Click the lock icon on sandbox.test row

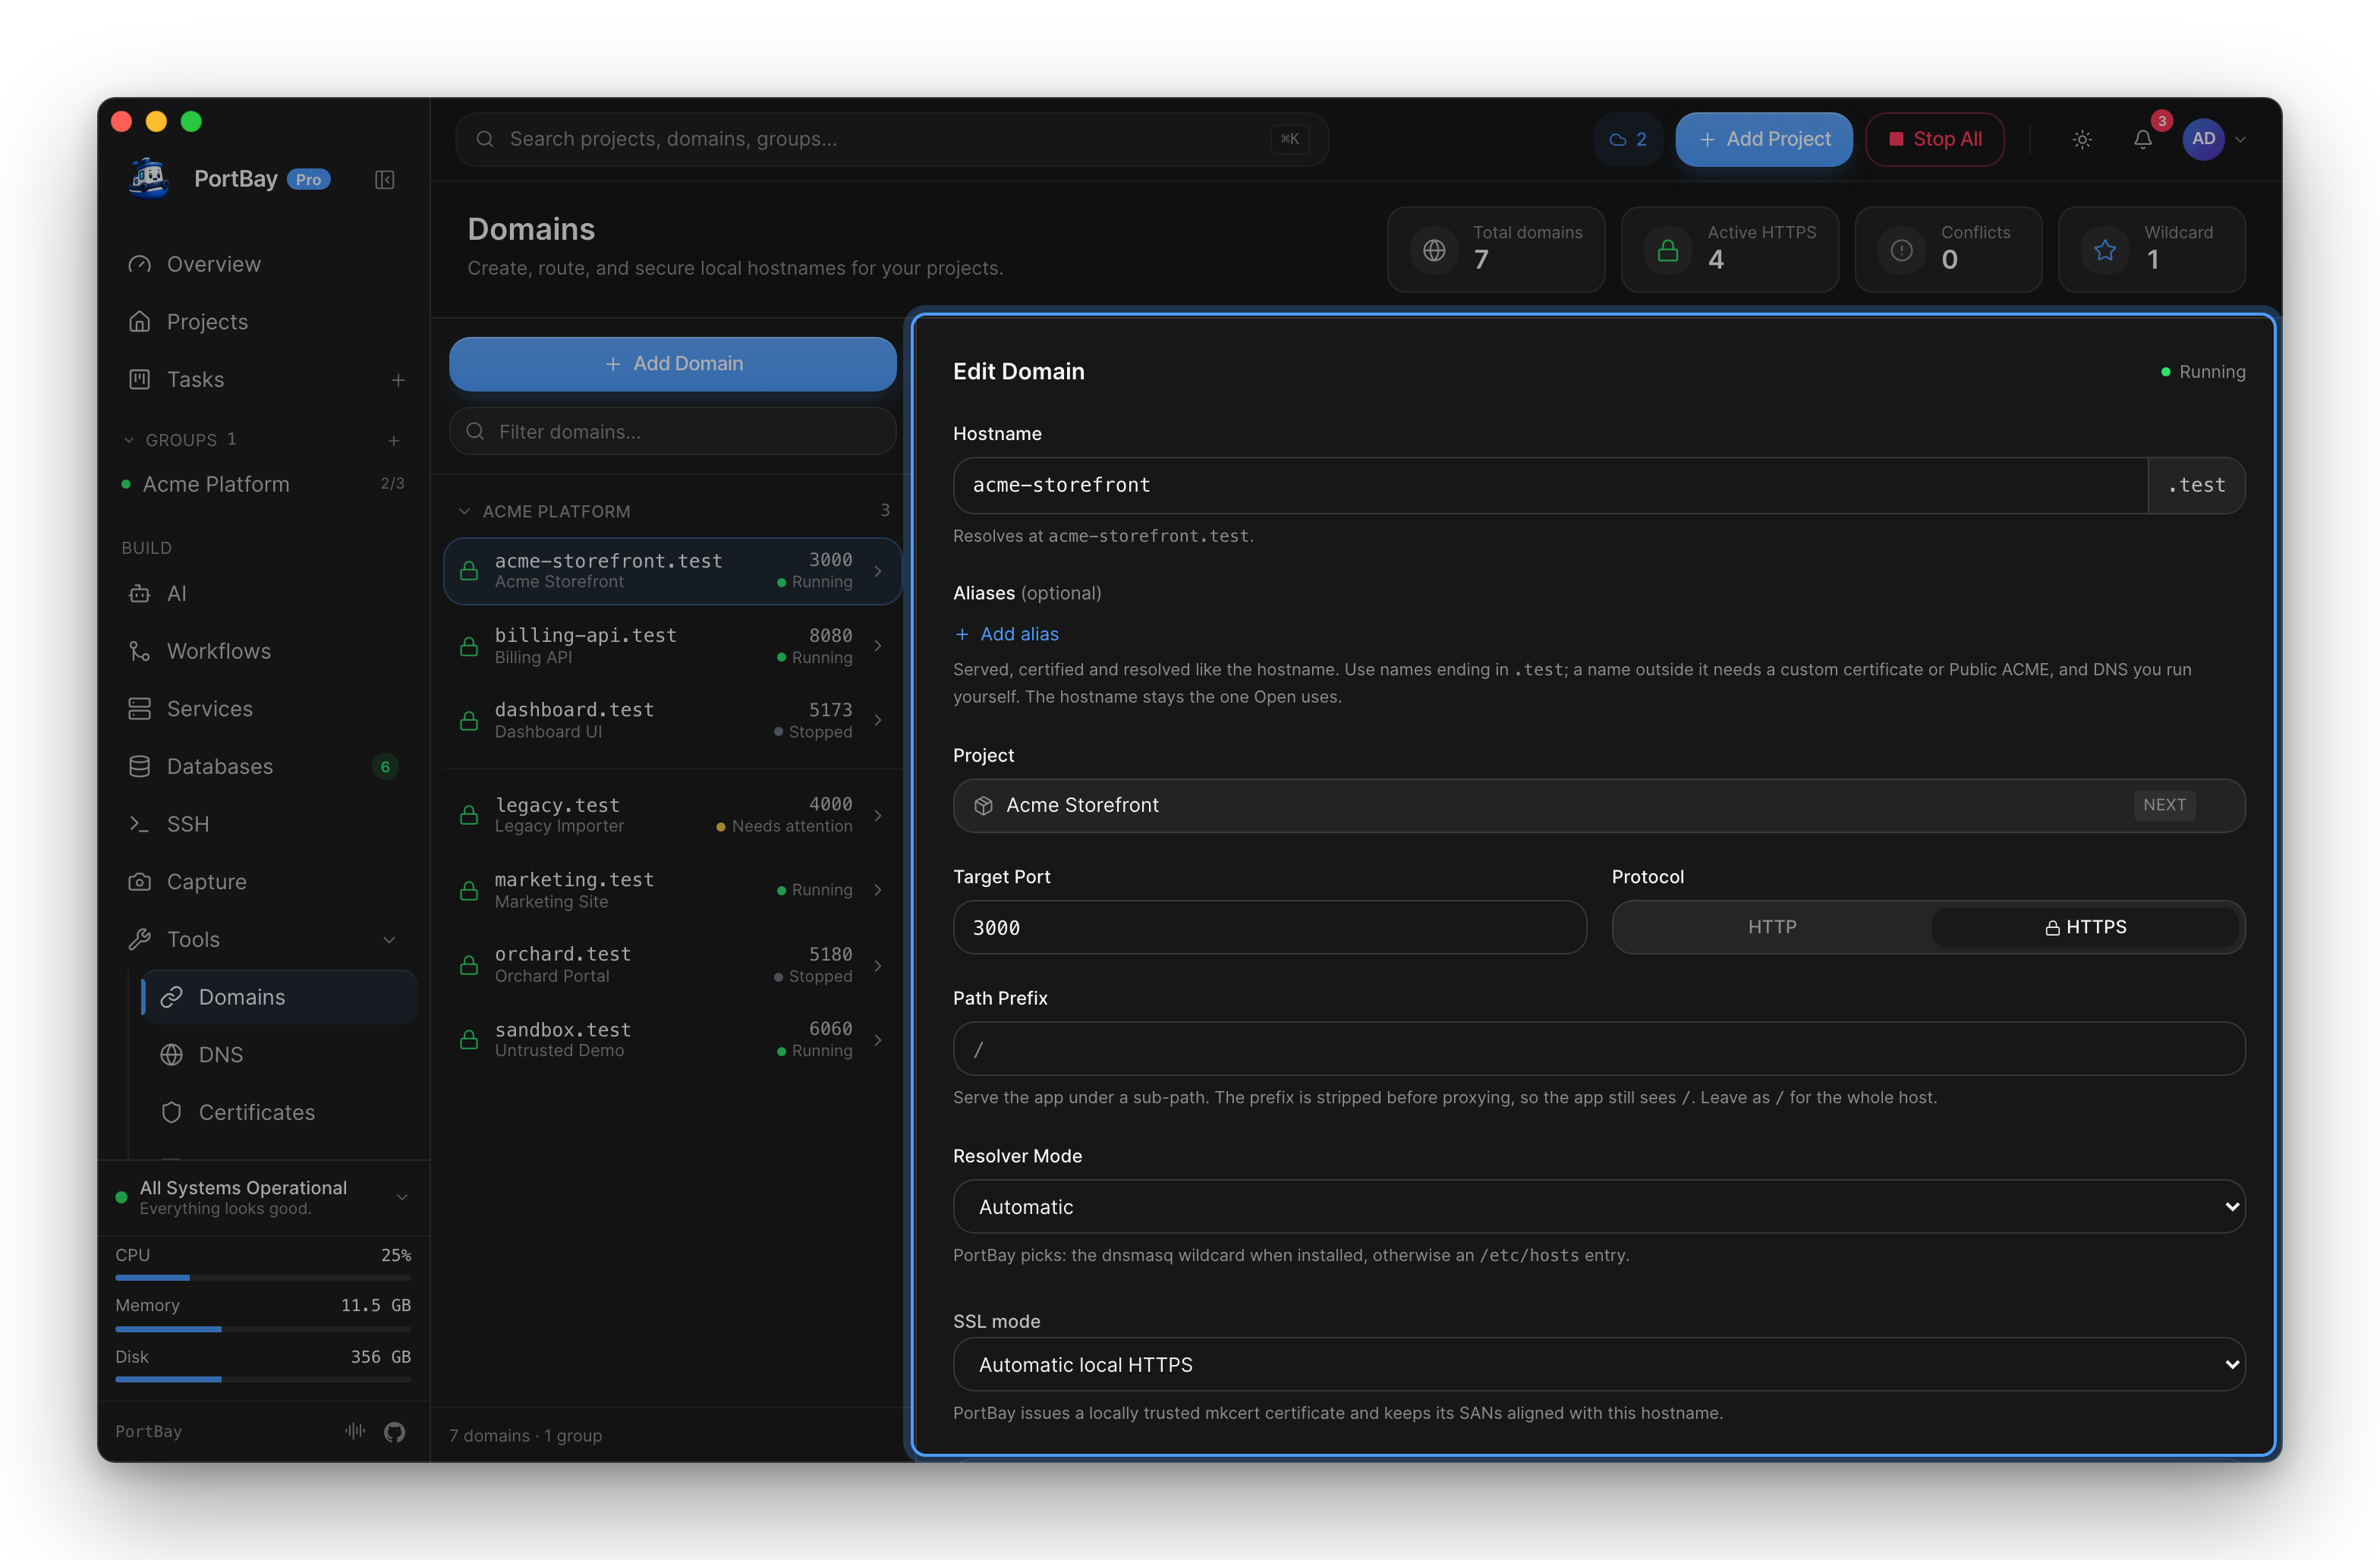(468, 1040)
